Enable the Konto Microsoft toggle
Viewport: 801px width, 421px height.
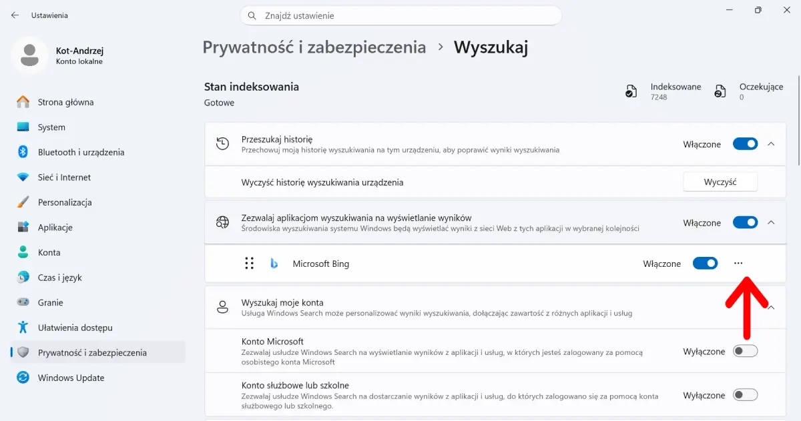pos(745,352)
